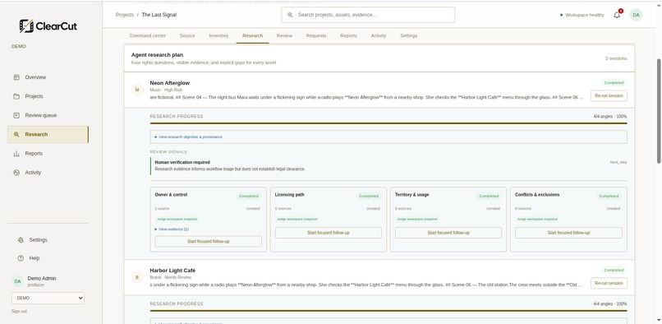Start focused follow-up for Licensing path

pyautogui.click(x=329, y=233)
